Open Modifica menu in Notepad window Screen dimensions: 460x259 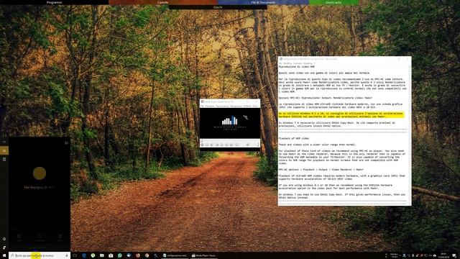coord(287,63)
